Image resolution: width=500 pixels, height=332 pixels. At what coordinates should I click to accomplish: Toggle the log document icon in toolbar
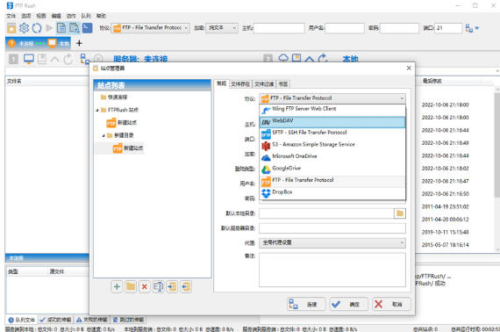[x=61, y=28]
